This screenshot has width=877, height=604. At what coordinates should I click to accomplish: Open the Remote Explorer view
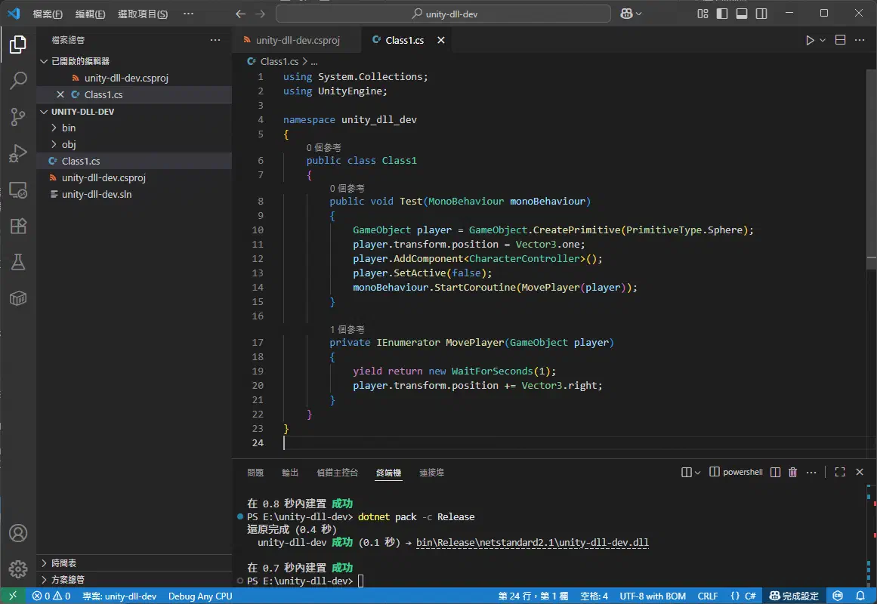pos(18,190)
